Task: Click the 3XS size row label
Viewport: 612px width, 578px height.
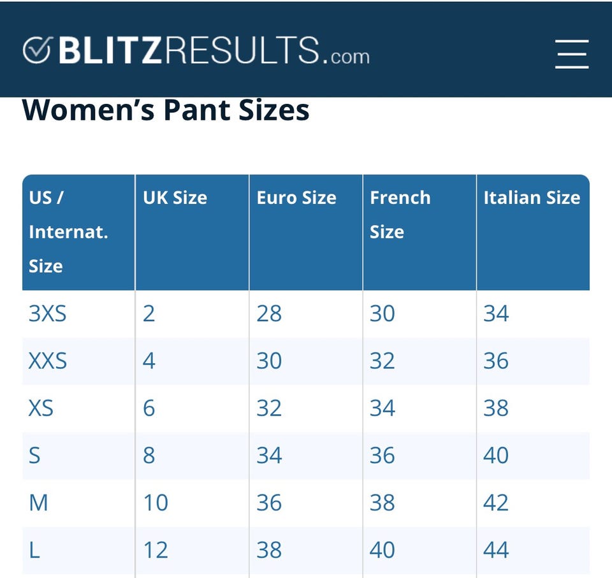Action: [47, 314]
